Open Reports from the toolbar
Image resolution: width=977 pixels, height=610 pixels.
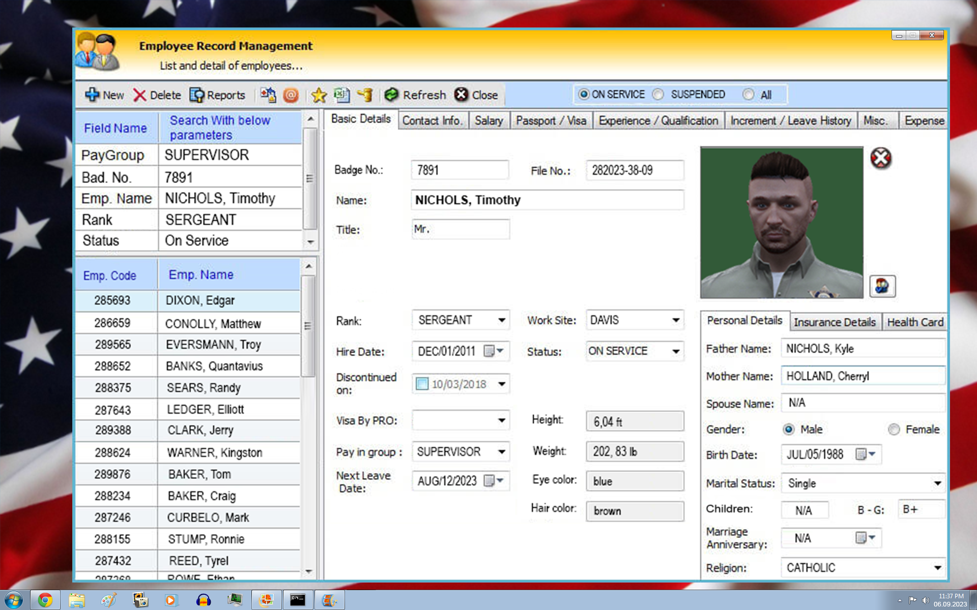coord(217,95)
